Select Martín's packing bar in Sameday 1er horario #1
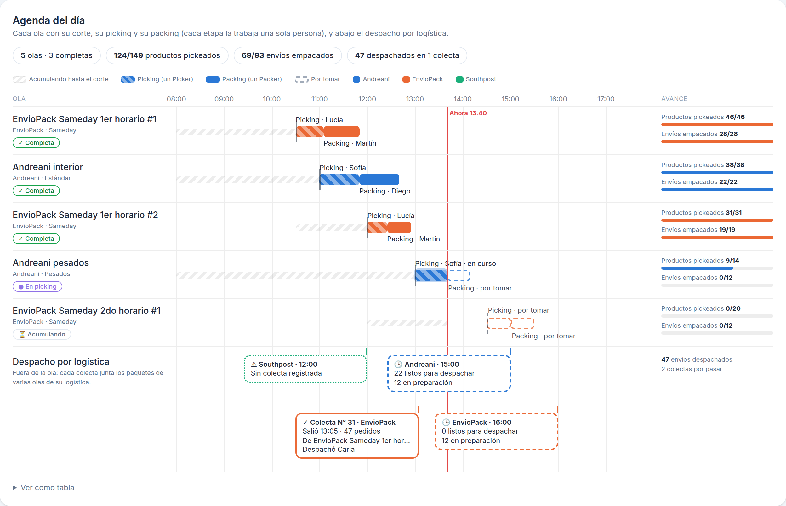 coord(341,132)
